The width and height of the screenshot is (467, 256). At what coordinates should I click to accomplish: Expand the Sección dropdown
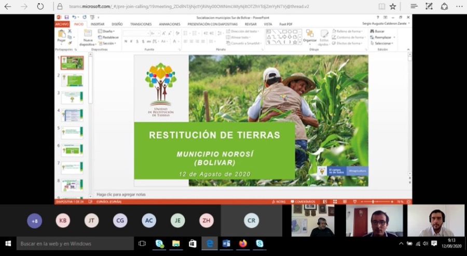[107, 43]
